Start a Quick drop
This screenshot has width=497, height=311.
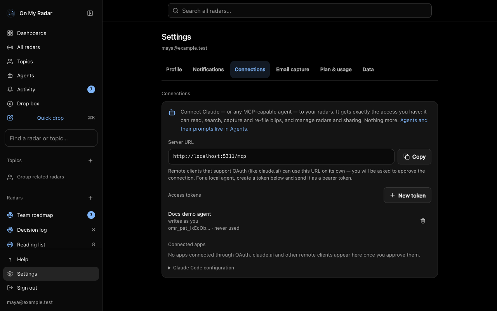click(51, 118)
